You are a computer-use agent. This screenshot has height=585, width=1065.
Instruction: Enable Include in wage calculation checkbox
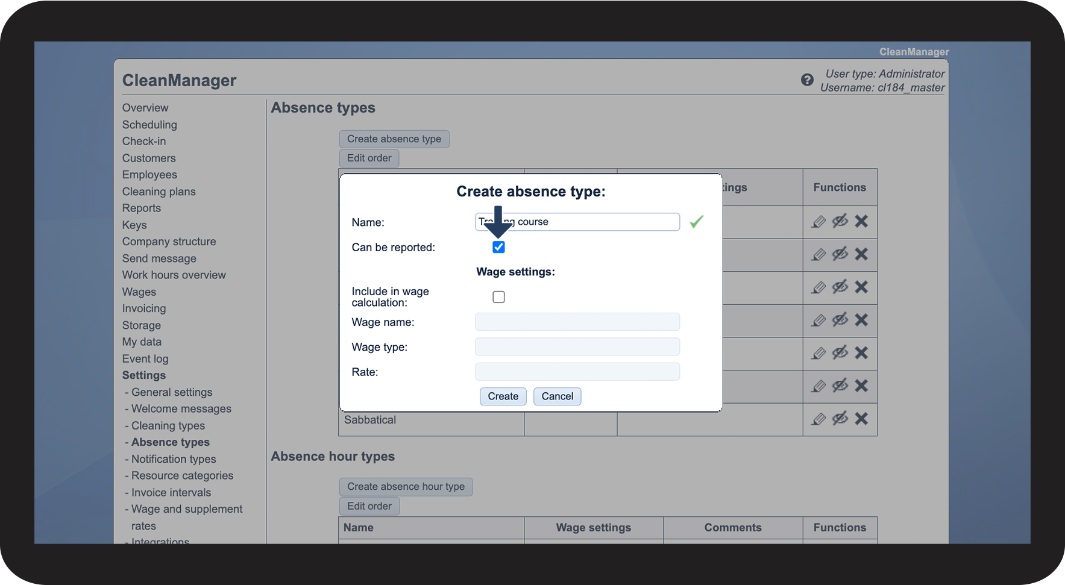[x=498, y=297]
